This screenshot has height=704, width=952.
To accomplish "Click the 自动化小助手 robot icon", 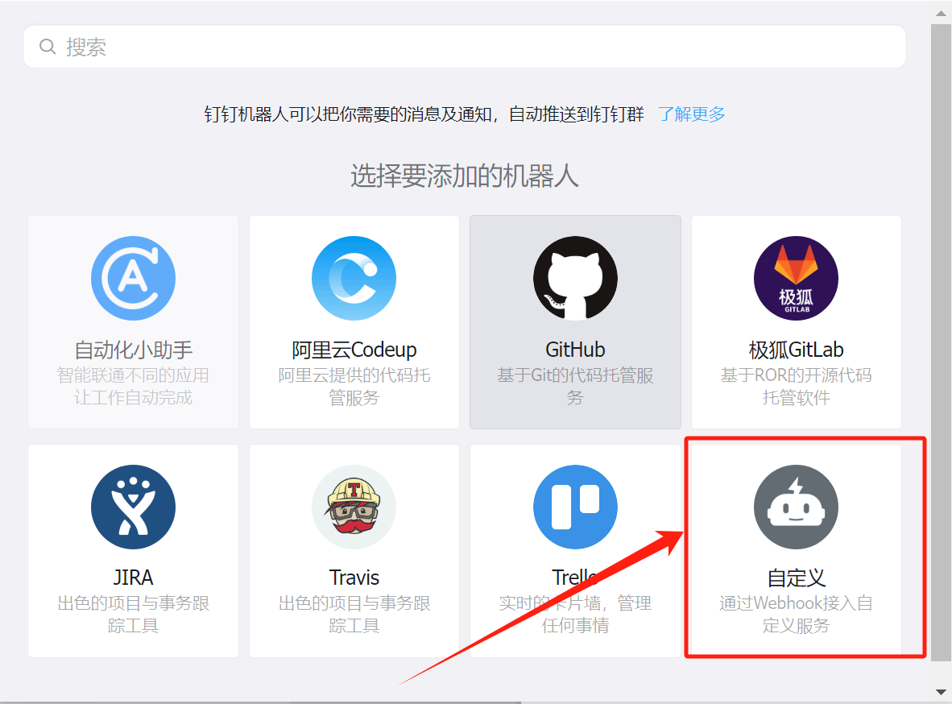I will [133, 278].
